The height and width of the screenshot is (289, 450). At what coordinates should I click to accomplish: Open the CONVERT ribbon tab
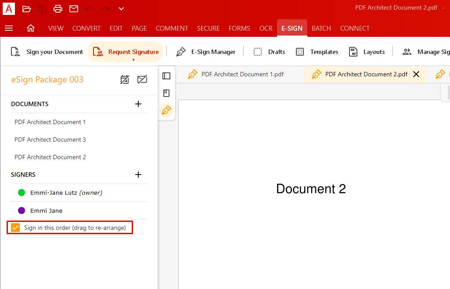(86, 29)
